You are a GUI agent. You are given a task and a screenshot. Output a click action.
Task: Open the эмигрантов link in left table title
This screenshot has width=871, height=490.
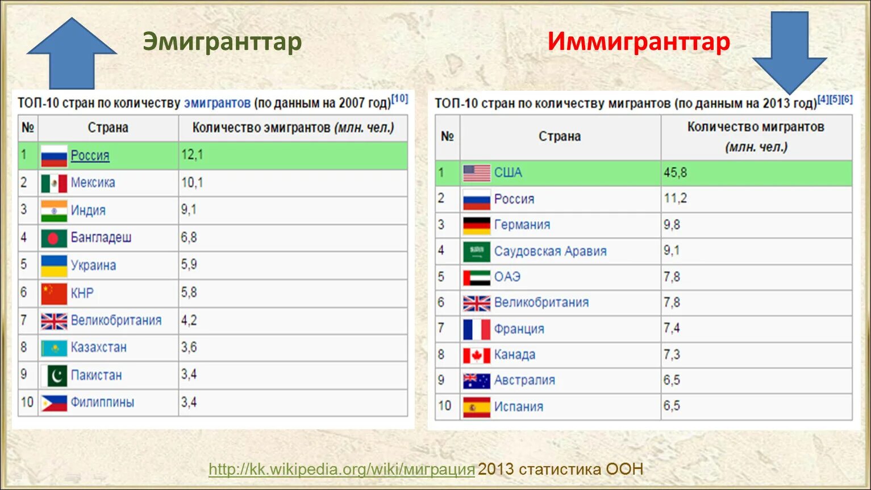[x=217, y=103]
